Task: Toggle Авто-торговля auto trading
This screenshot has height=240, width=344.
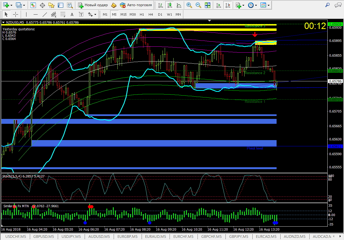Action: [136, 5]
